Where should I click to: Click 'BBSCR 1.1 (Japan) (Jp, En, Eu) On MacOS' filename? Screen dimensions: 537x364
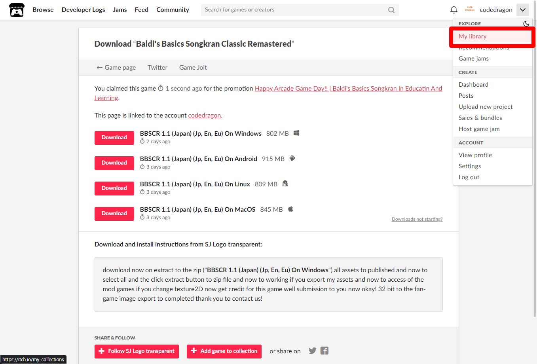pyautogui.click(x=198, y=210)
